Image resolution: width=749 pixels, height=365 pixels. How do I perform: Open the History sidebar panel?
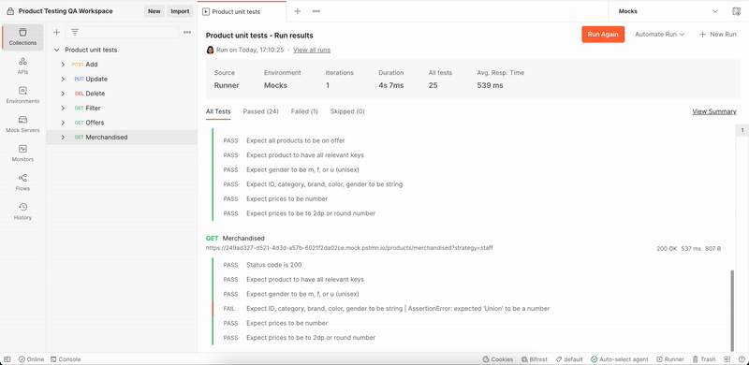(22, 212)
